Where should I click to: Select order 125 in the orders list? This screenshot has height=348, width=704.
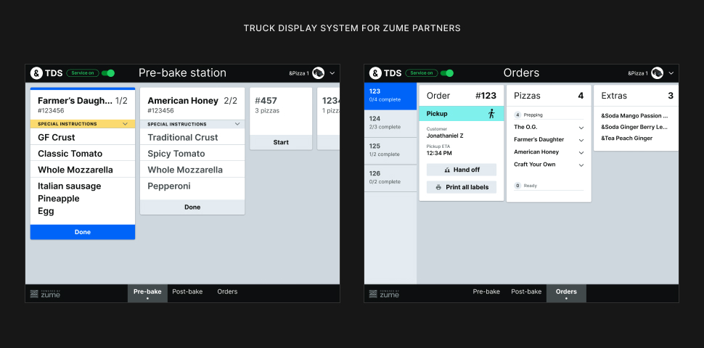(x=390, y=151)
